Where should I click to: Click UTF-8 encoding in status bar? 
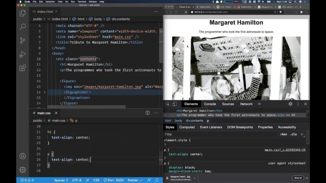click(x=76, y=180)
